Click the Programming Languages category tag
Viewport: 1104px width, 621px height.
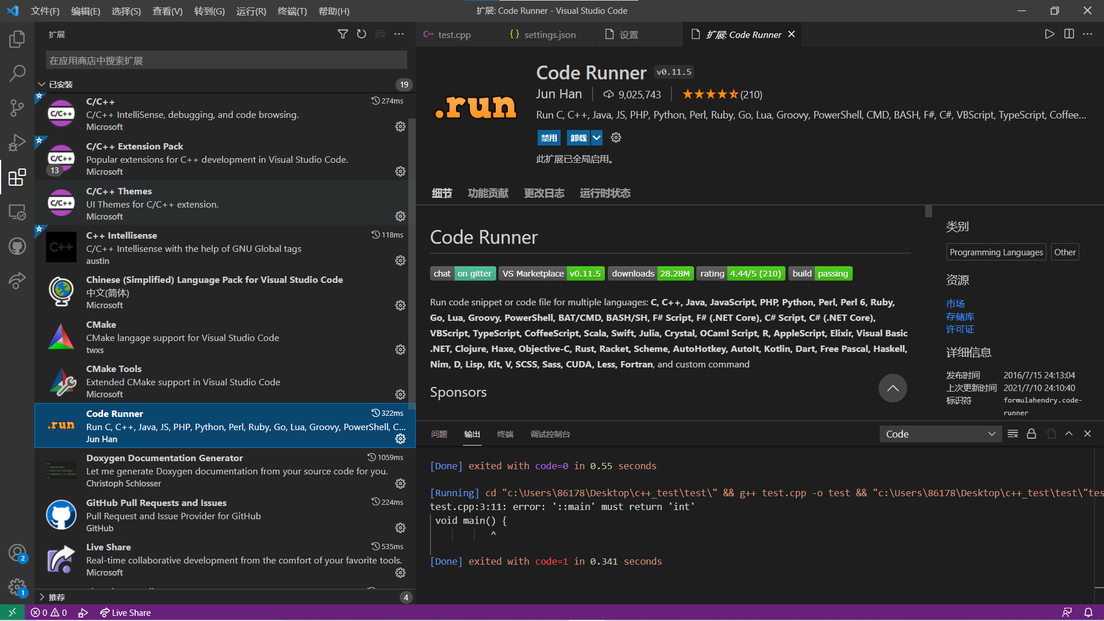point(996,252)
